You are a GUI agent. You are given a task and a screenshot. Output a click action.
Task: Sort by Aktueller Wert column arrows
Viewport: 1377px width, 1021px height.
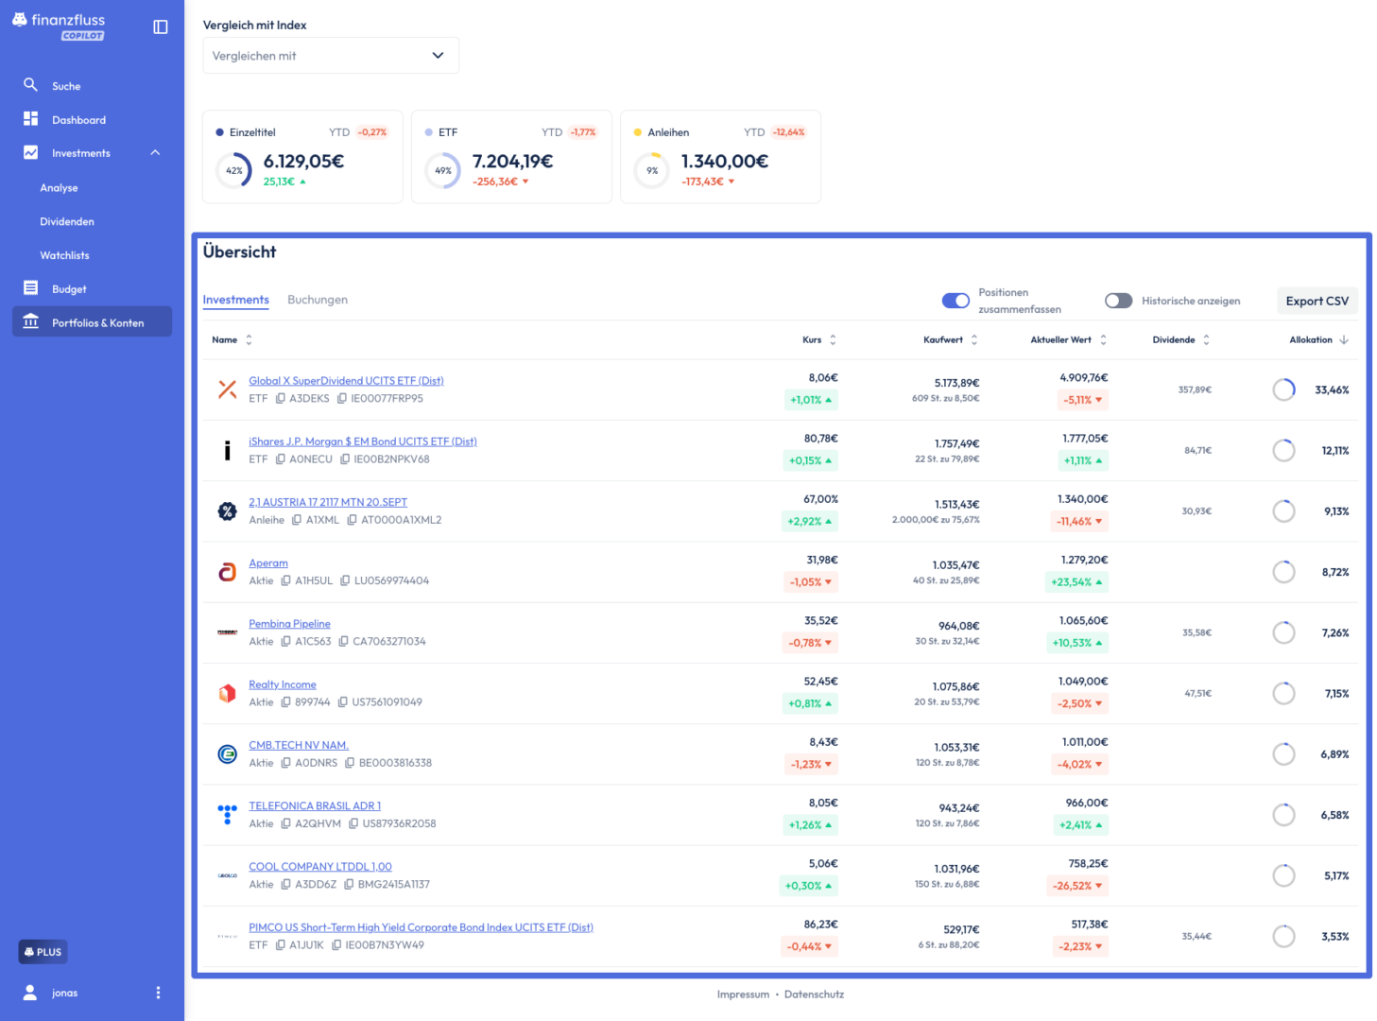click(x=1103, y=340)
